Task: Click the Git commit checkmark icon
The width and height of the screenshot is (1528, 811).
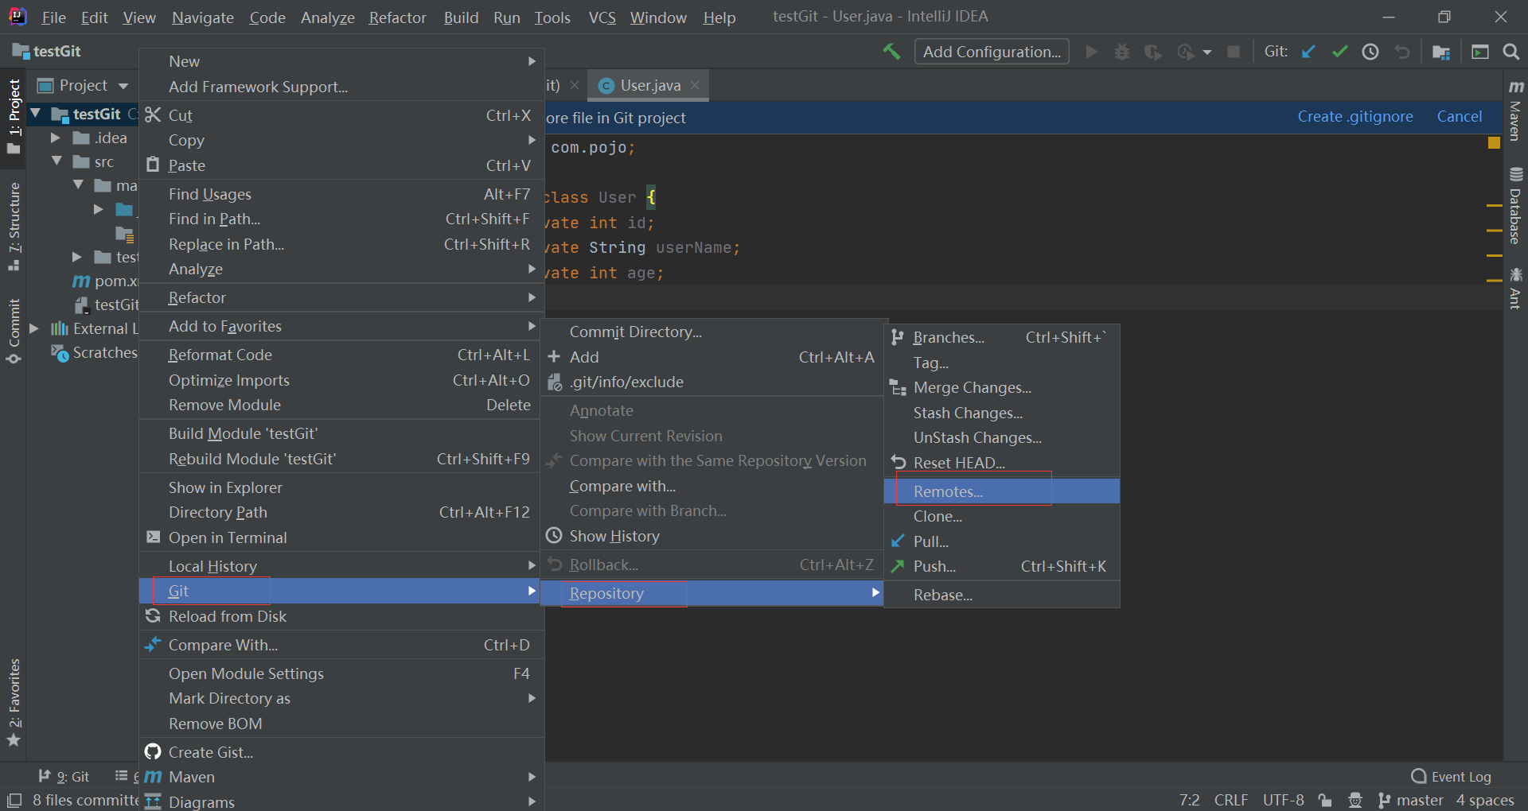Action: (x=1339, y=52)
